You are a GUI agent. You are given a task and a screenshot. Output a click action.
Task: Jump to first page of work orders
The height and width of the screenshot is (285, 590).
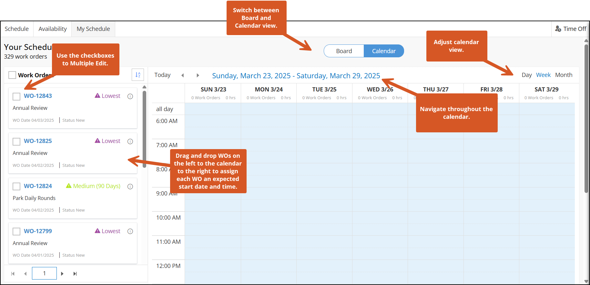pos(13,274)
